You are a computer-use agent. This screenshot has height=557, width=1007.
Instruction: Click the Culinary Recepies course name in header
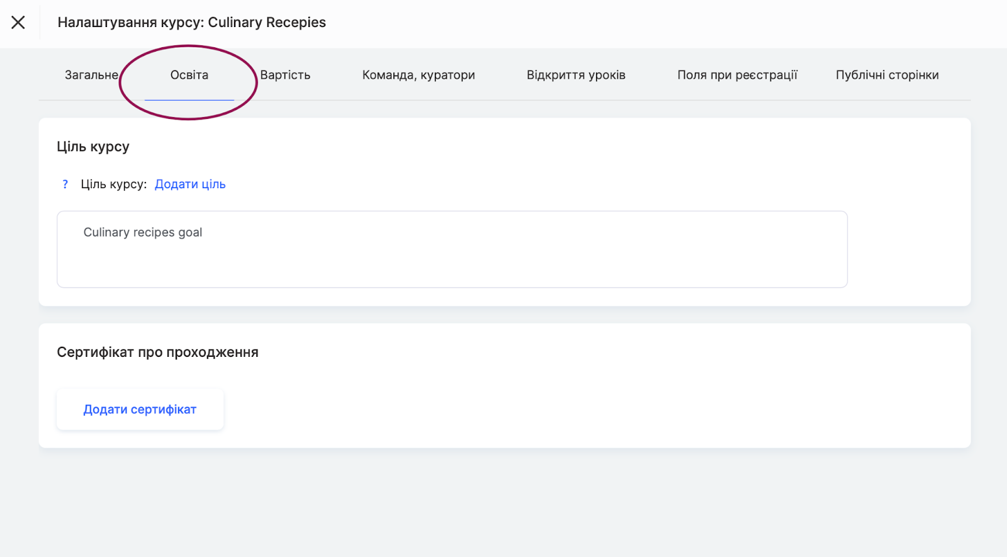267,23
